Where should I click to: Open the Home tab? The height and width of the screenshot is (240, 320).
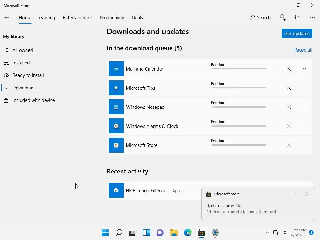[25, 18]
